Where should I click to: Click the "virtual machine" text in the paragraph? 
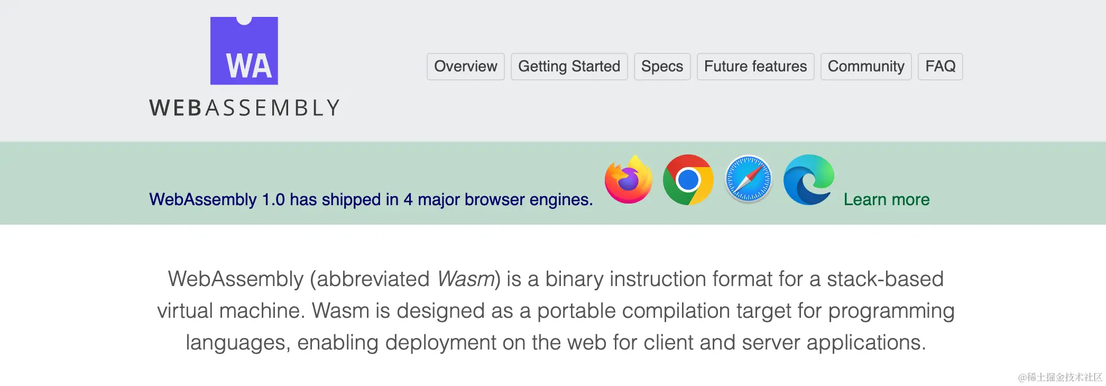(231, 310)
